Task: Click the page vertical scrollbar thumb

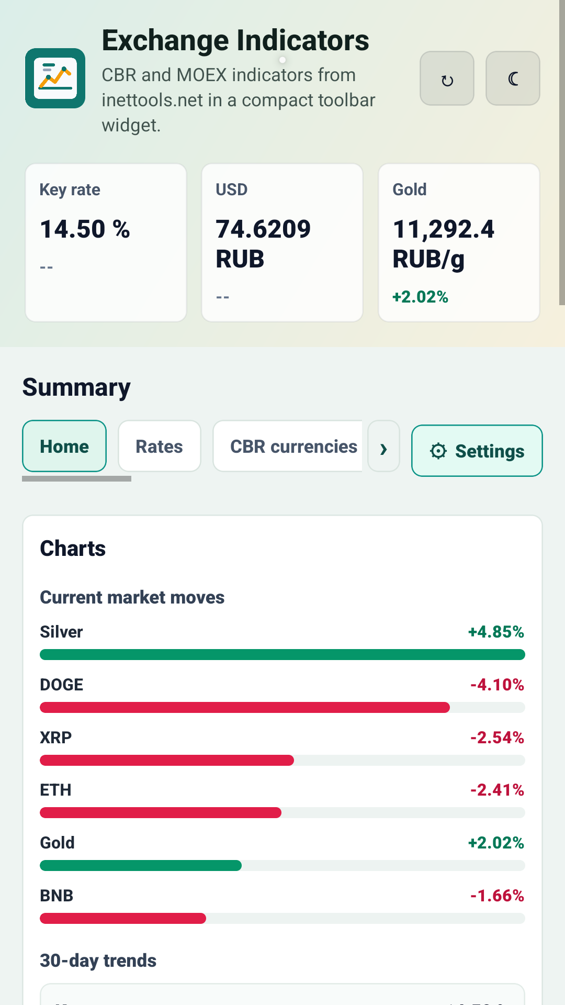Action: pyautogui.click(x=562, y=152)
